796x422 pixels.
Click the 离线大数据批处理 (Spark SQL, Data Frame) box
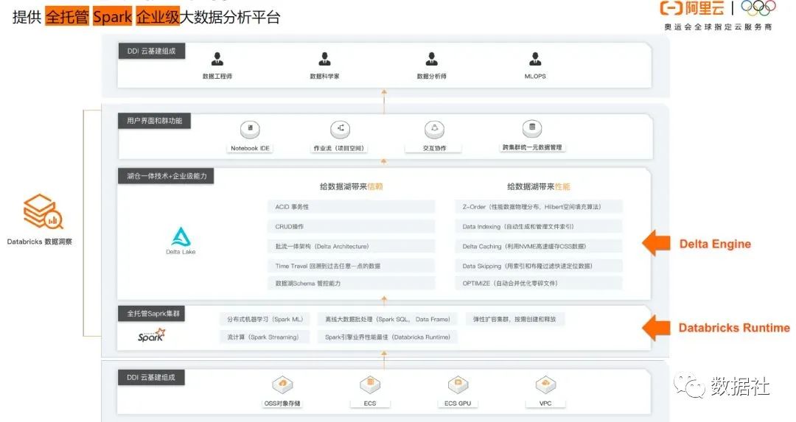(388, 319)
